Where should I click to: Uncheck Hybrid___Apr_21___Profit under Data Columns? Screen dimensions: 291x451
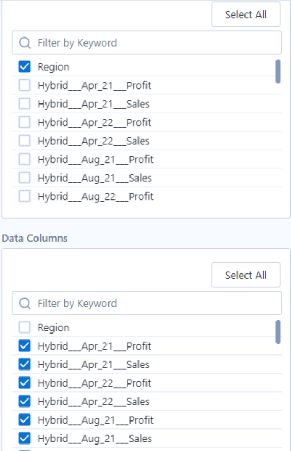click(x=25, y=346)
